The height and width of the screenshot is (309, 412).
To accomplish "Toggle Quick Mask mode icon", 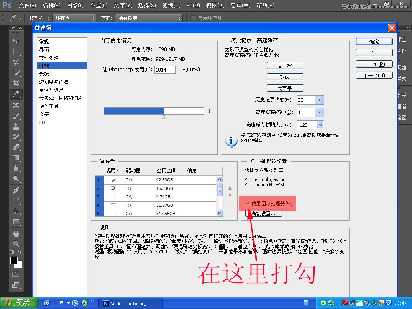I will coord(16,274).
